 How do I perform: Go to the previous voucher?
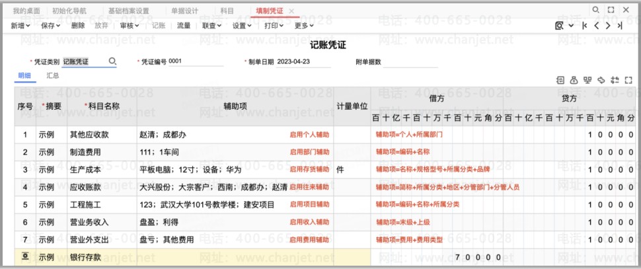pos(597,26)
